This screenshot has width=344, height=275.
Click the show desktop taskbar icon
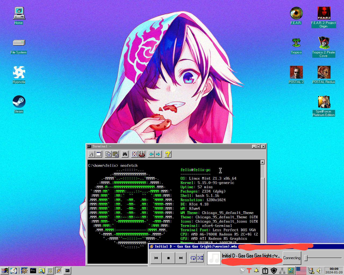14,271
